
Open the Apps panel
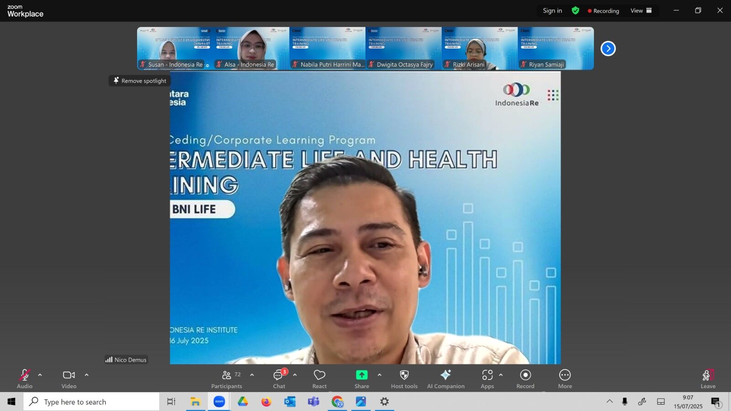click(487, 379)
